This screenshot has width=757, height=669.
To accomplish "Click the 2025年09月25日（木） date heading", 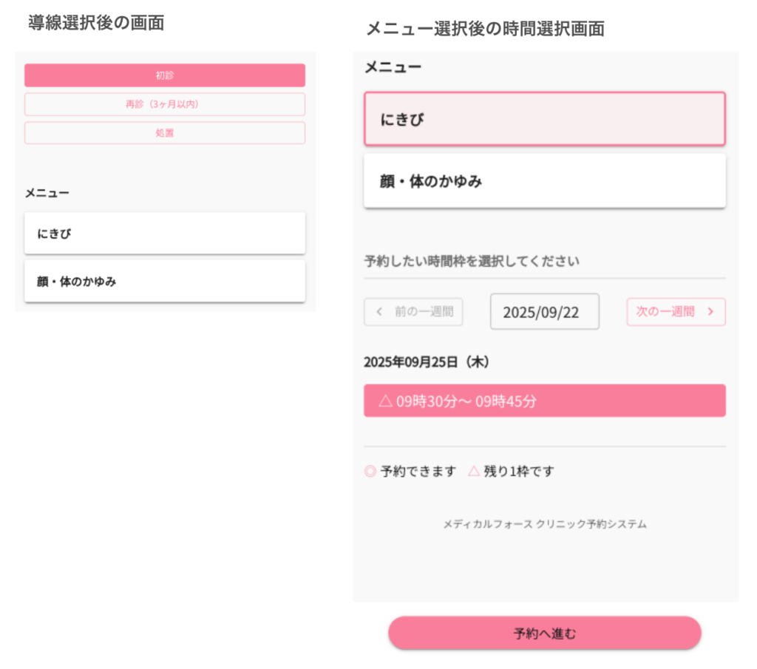I will (x=427, y=362).
